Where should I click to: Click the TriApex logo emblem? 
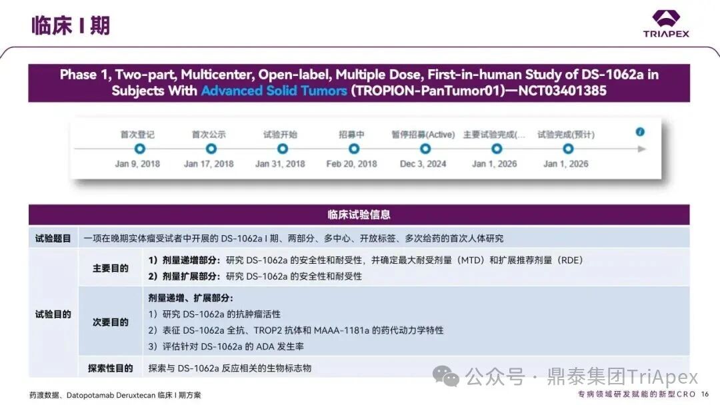666,17
